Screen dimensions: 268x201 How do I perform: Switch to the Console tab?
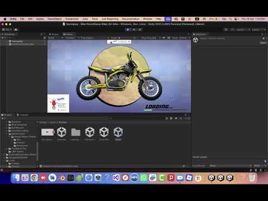point(23,115)
